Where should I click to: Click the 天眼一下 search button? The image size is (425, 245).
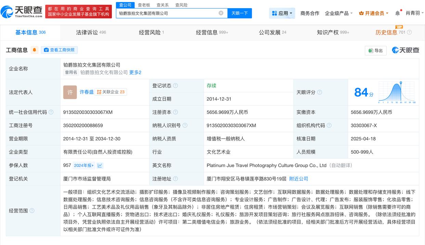(x=240, y=13)
